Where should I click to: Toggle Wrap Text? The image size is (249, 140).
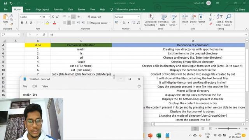click(94, 17)
